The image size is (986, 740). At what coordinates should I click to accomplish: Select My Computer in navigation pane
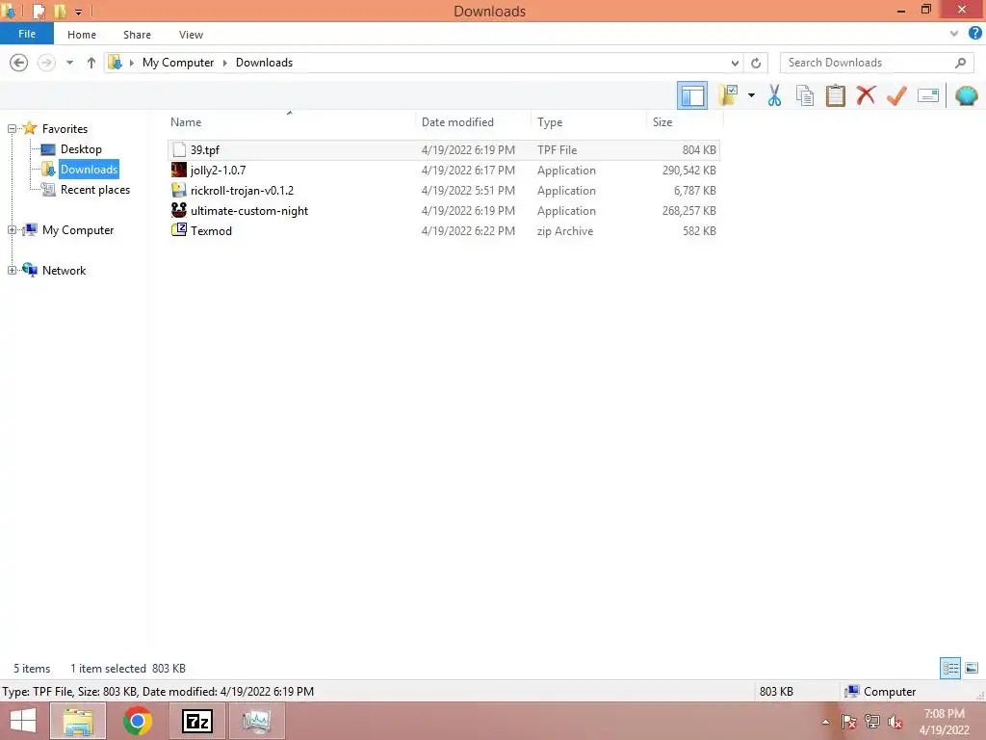coord(78,230)
